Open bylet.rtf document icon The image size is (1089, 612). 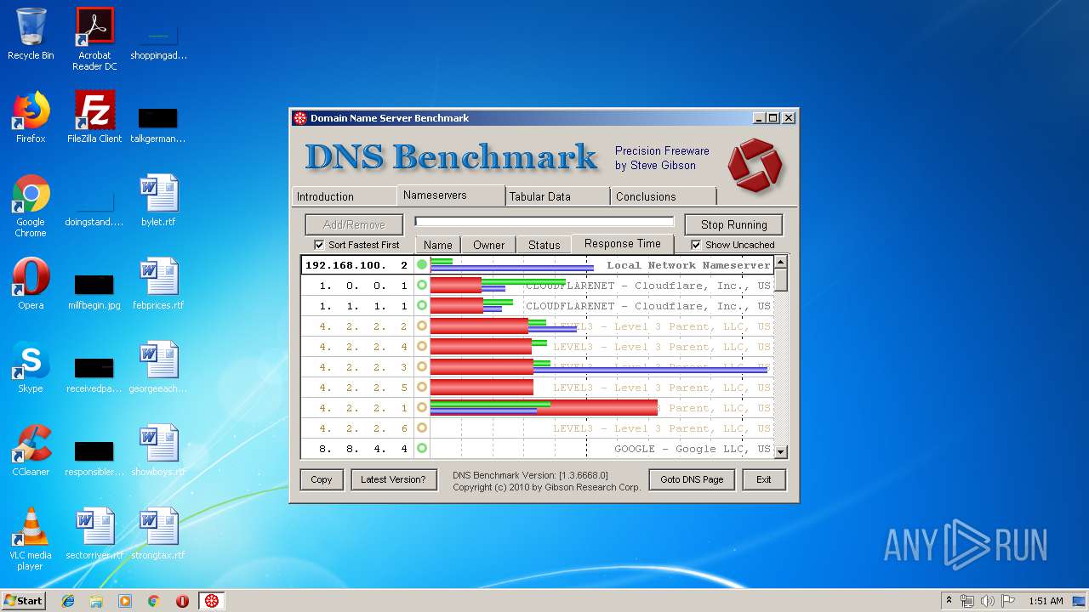(x=158, y=201)
